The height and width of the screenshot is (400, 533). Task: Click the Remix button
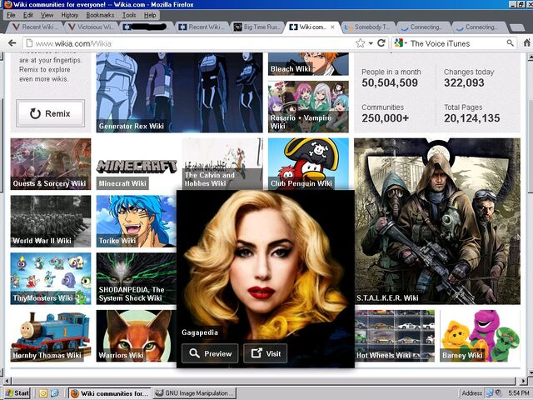click(x=50, y=113)
